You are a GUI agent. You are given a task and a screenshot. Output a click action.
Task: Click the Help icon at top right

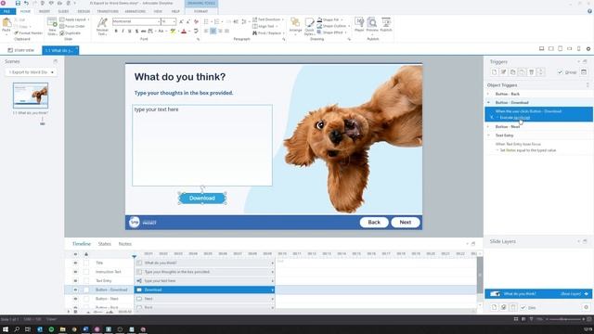click(x=590, y=11)
